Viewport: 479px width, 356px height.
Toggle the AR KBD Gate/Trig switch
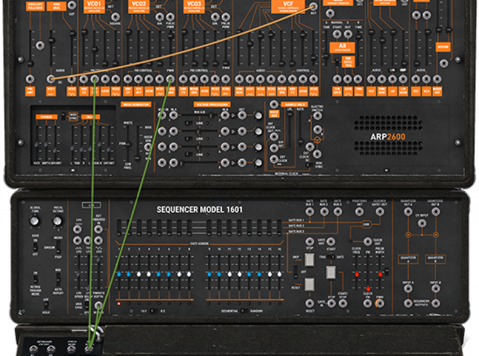pyautogui.click(x=337, y=62)
